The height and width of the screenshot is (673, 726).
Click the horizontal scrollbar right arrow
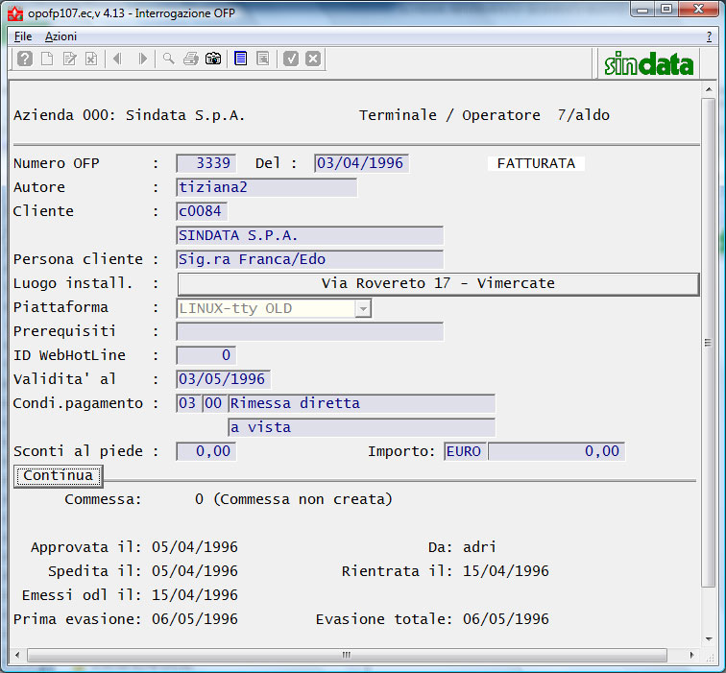point(691,655)
